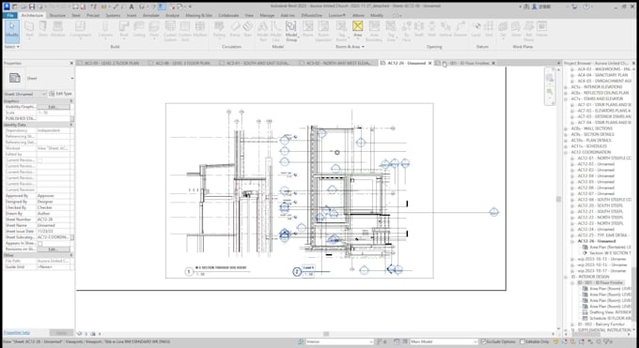Switch to the Massing & Site ribbon tab
639x348 pixels.
coord(198,15)
